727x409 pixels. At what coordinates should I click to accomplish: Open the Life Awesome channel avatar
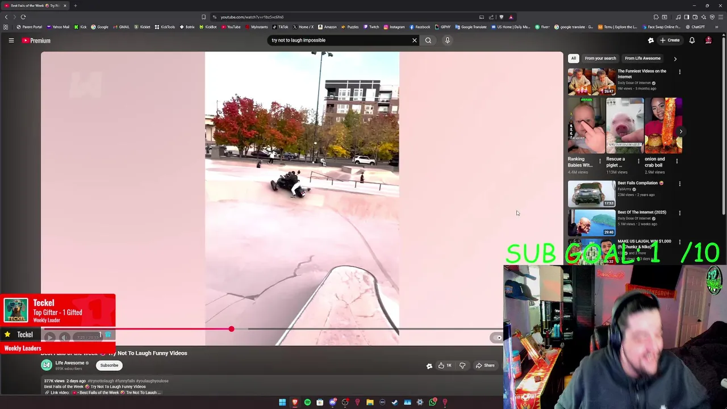pyautogui.click(x=46, y=365)
